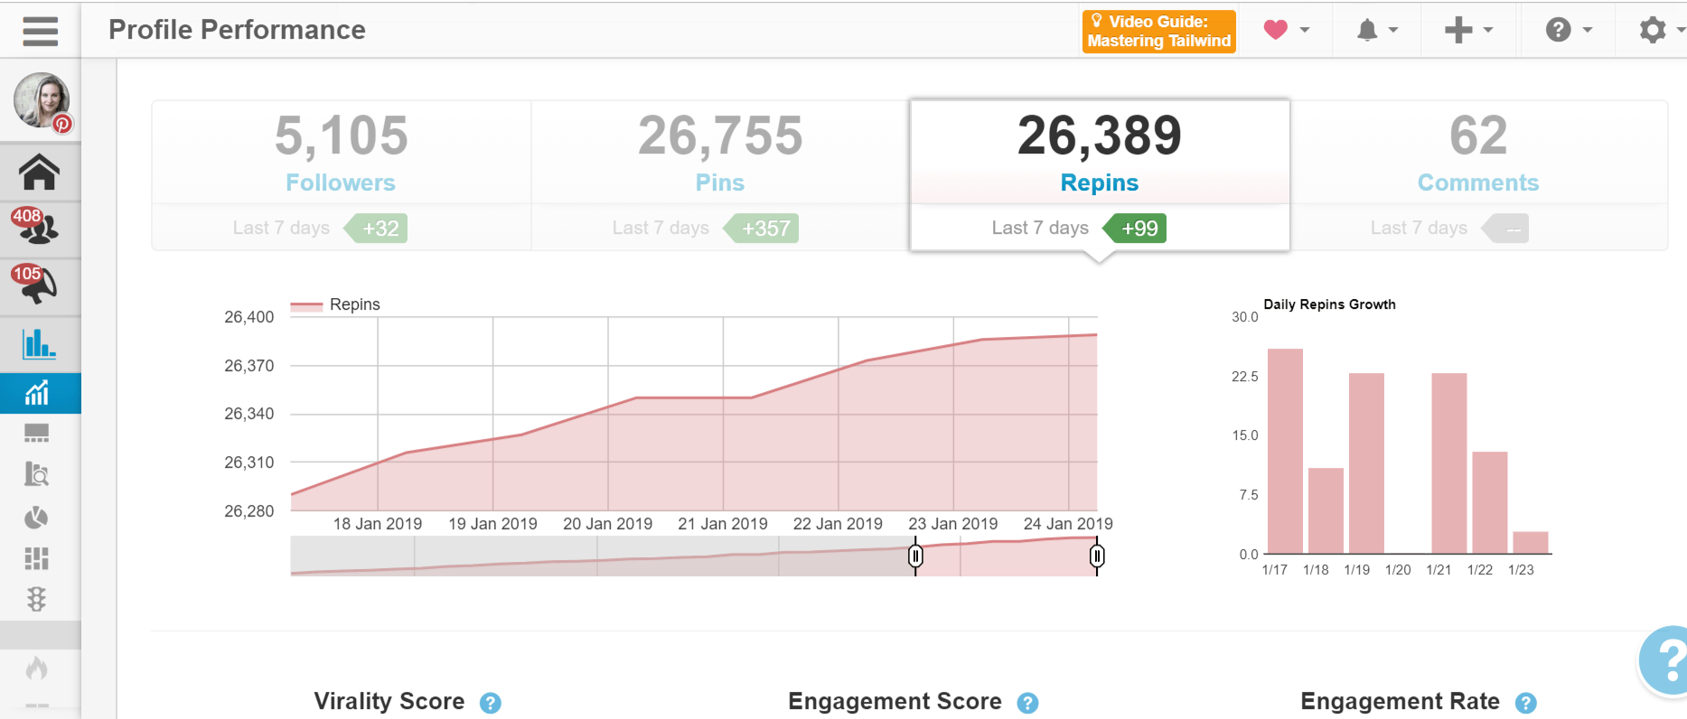Select the blue bar chart sidebar icon
This screenshot has width=1687, height=719.
[39, 343]
